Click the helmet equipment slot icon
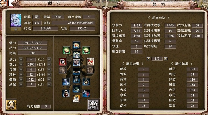 tap(76, 45)
